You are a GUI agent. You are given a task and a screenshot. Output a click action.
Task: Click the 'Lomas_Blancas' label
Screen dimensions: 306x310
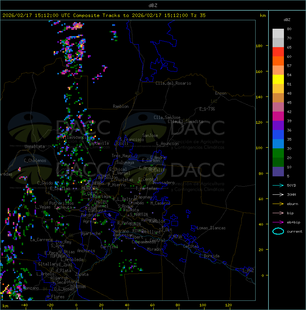click(x=211, y=228)
